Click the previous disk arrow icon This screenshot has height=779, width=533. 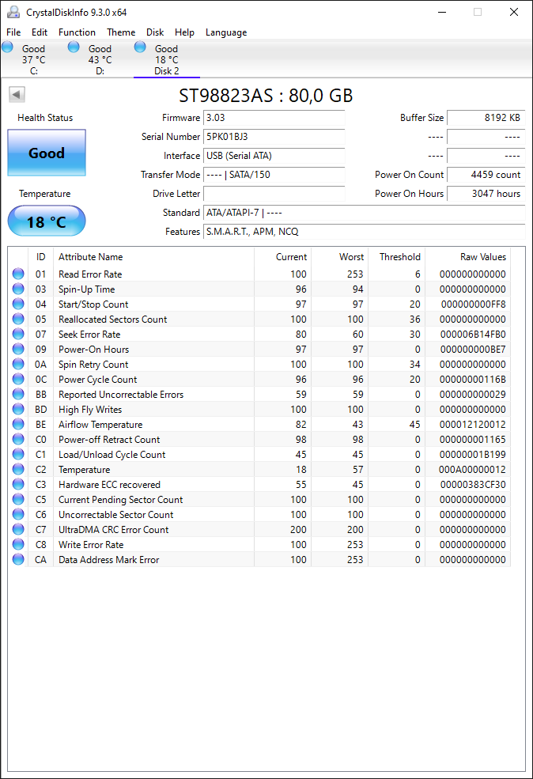(x=17, y=94)
